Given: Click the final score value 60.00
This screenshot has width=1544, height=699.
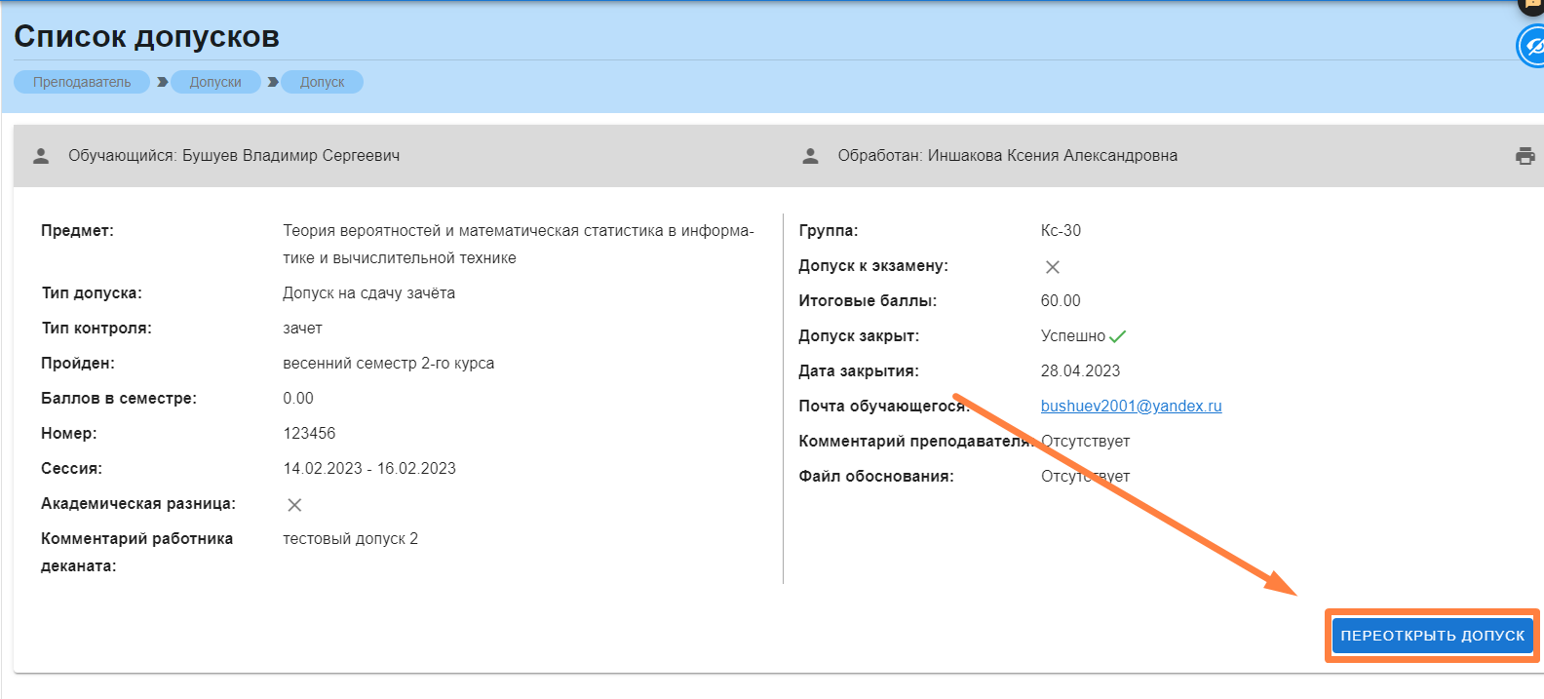Looking at the screenshot, I should tap(1061, 301).
